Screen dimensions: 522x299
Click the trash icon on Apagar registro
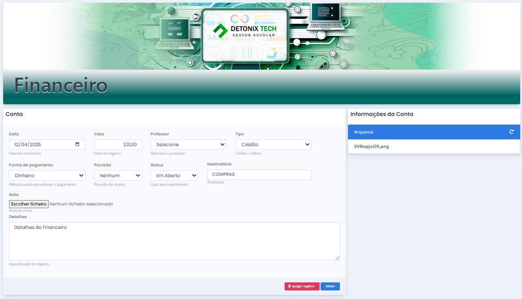click(x=289, y=286)
